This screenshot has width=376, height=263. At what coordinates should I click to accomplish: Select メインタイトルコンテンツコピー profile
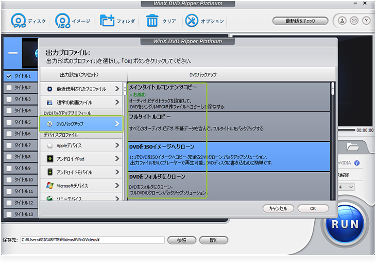pyautogui.click(x=229, y=97)
